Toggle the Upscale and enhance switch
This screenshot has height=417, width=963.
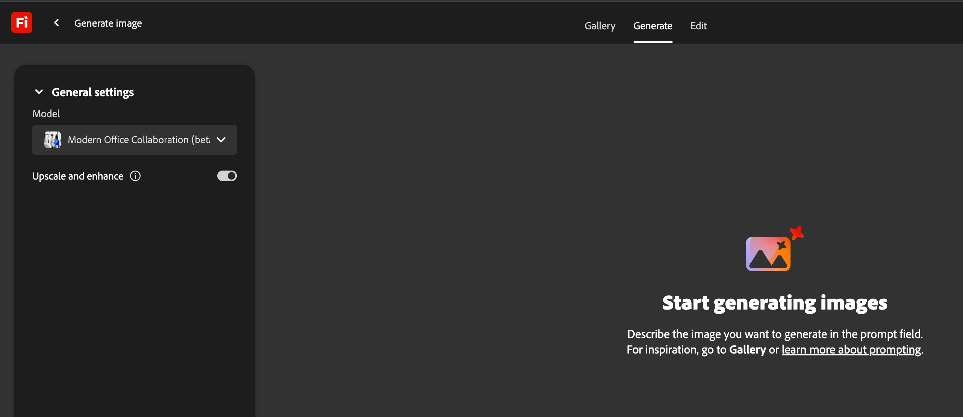[227, 176]
